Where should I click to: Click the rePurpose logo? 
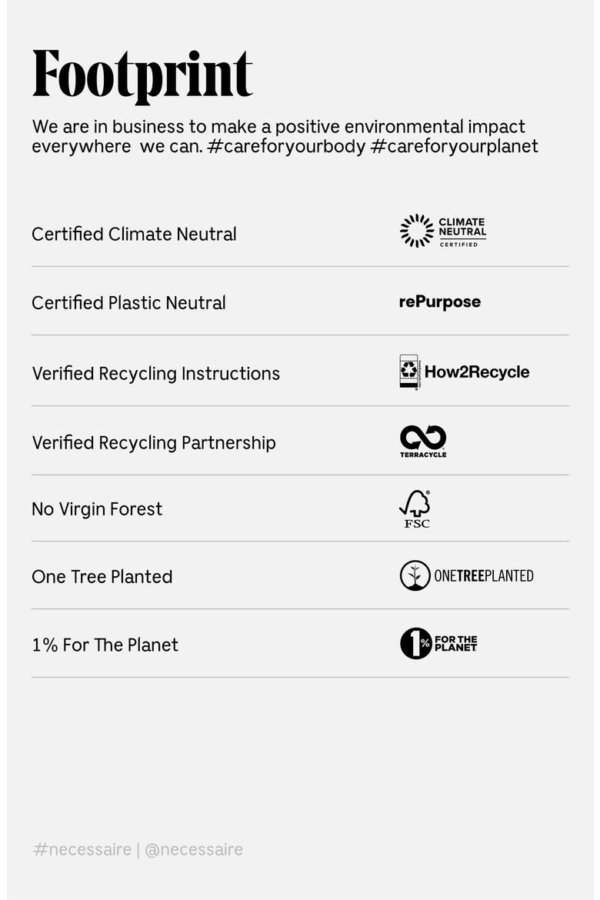click(440, 302)
